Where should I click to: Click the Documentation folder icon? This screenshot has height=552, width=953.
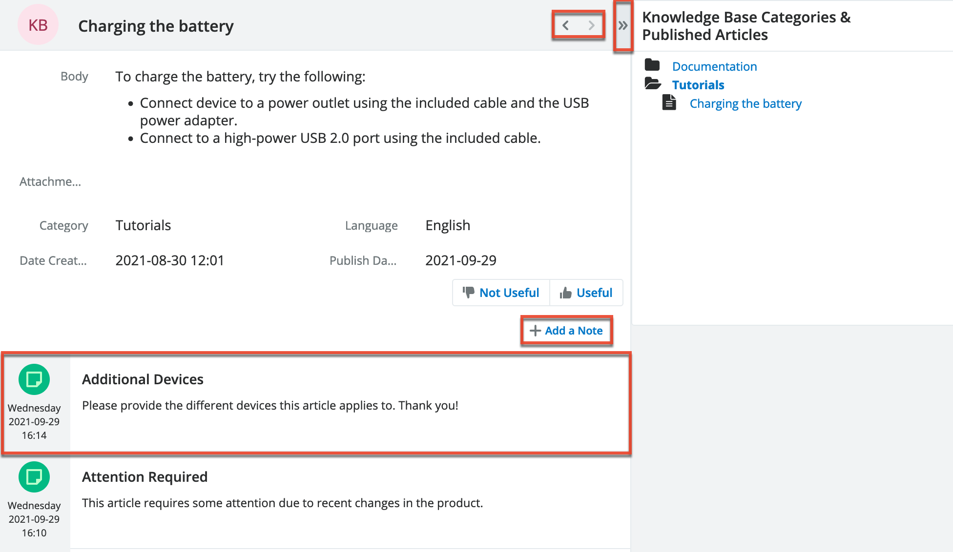(x=652, y=65)
